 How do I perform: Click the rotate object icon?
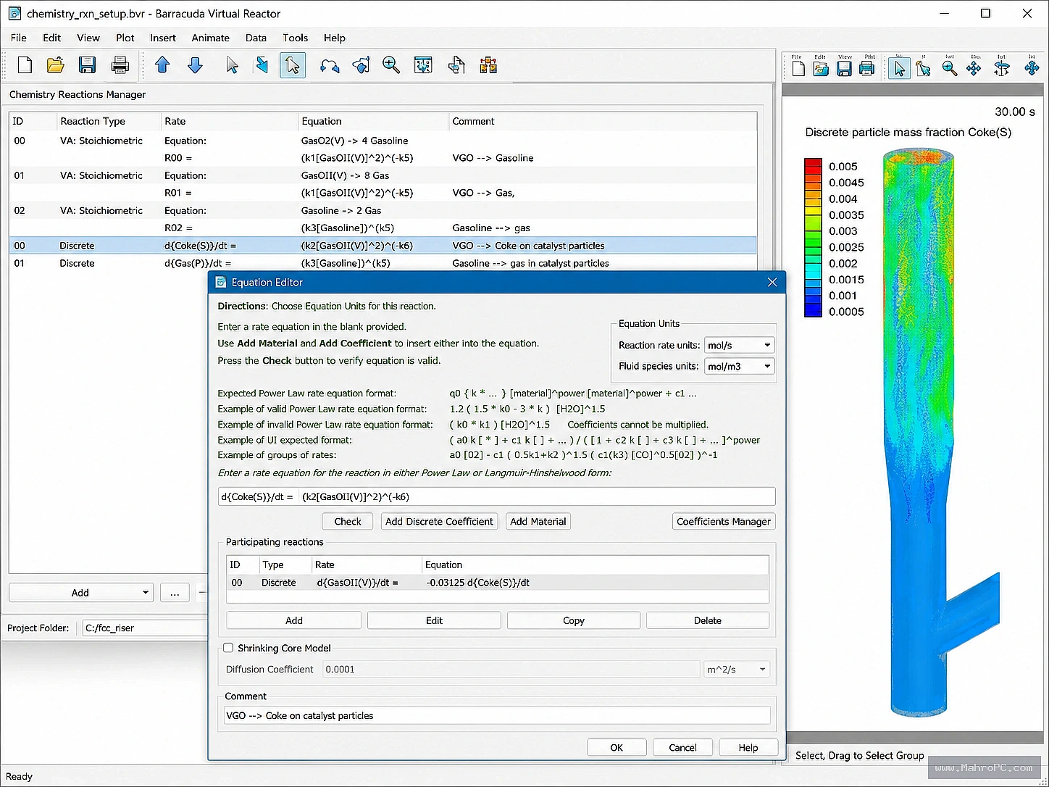coord(361,65)
